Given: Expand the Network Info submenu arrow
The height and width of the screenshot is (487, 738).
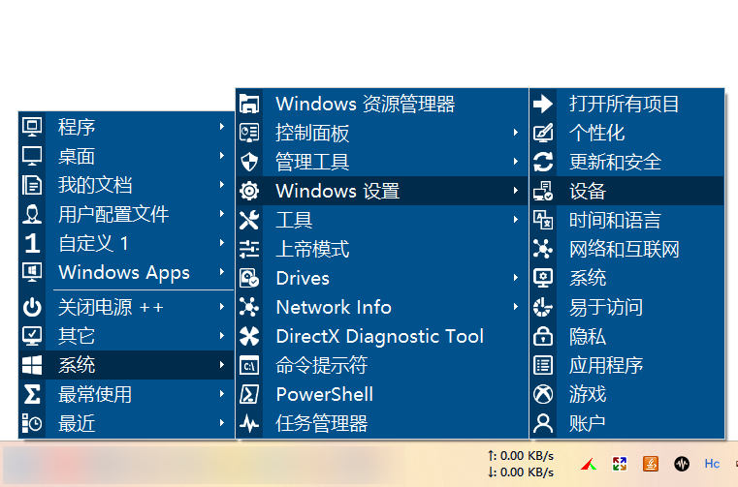Looking at the screenshot, I should click(516, 307).
